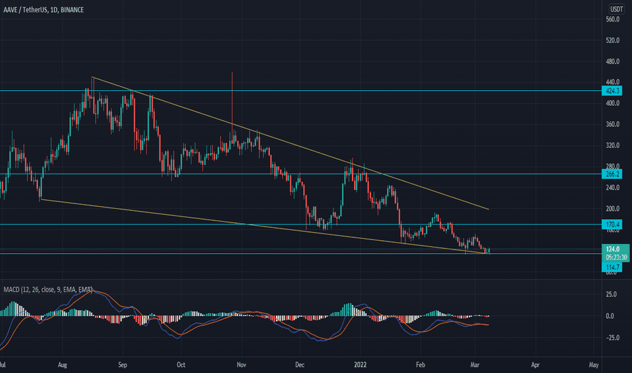Click the Sep label on time axis
Image resolution: width=632 pixels, height=373 pixels.
(x=123, y=365)
